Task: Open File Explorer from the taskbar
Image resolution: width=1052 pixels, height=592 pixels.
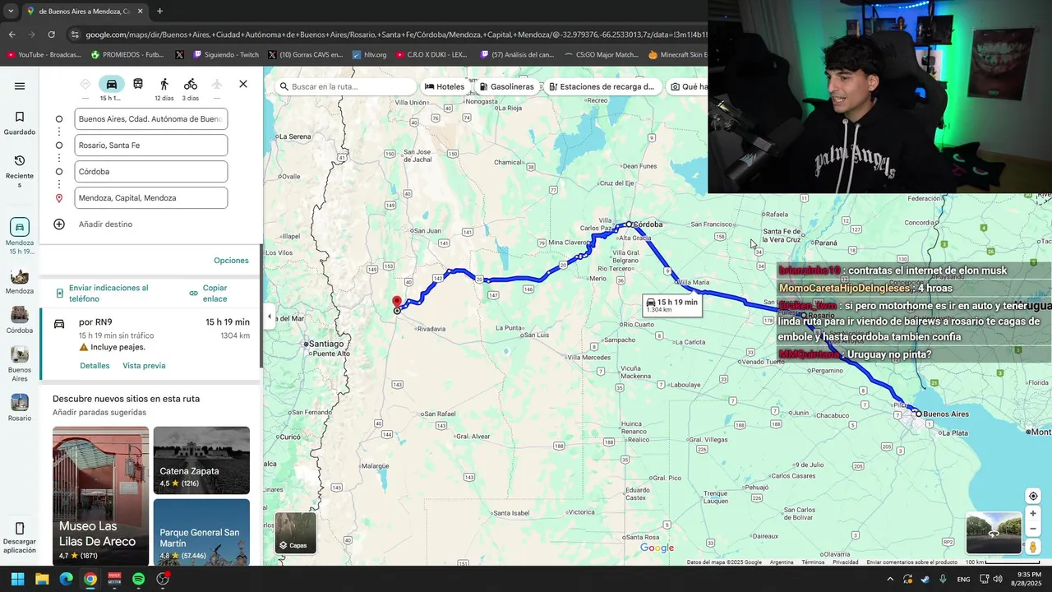Action: click(42, 579)
